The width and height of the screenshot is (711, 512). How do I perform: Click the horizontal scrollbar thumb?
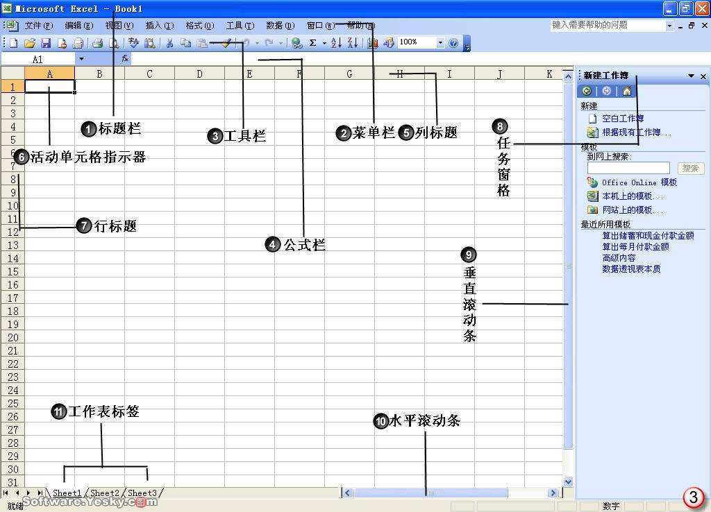tap(430, 493)
